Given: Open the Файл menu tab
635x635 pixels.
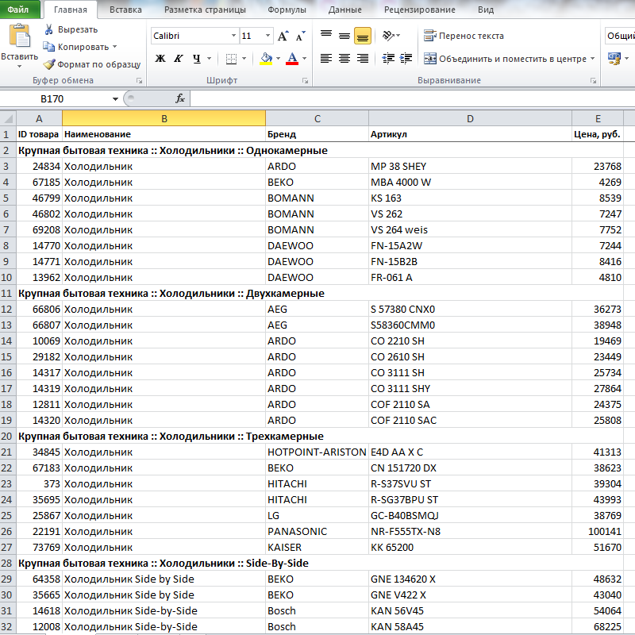Looking at the screenshot, I should [x=18, y=10].
